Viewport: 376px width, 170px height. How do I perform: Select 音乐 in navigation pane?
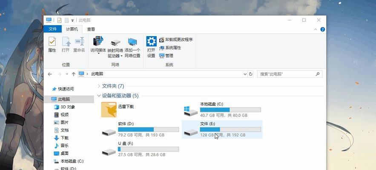62,146
